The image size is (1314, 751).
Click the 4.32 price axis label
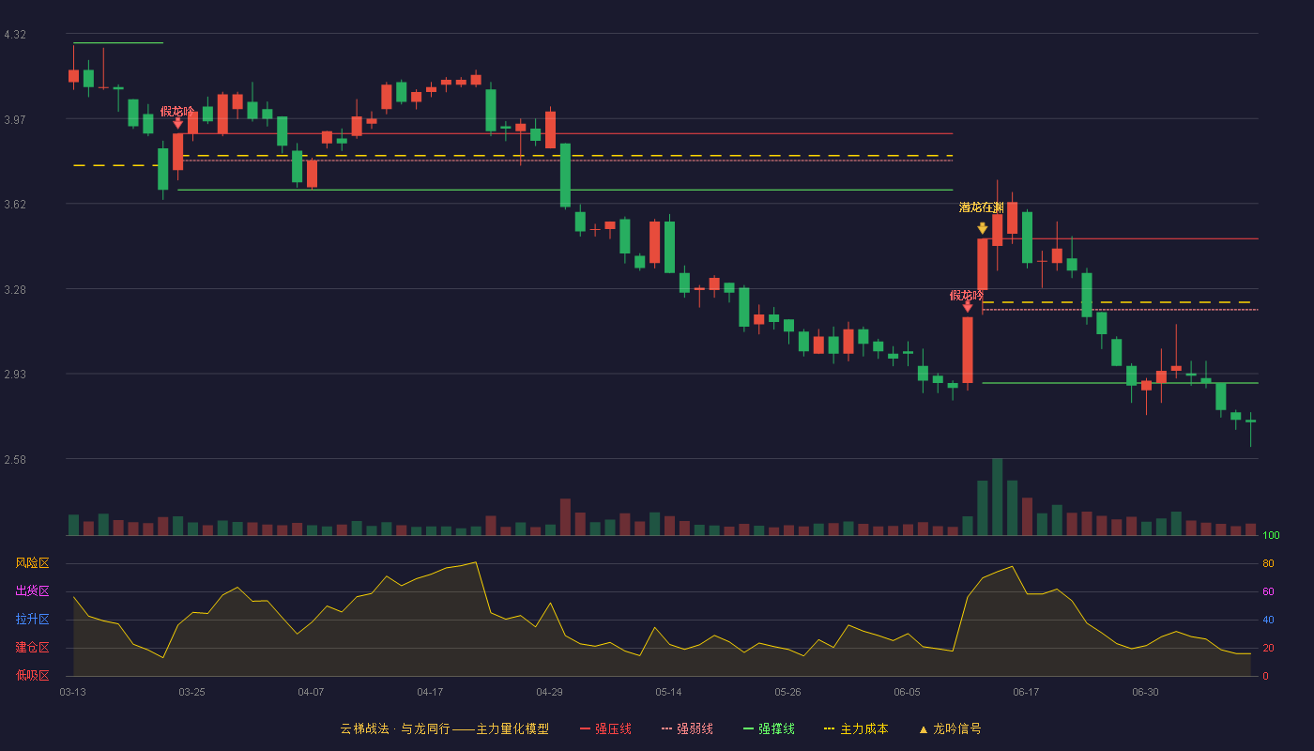(x=15, y=35)
